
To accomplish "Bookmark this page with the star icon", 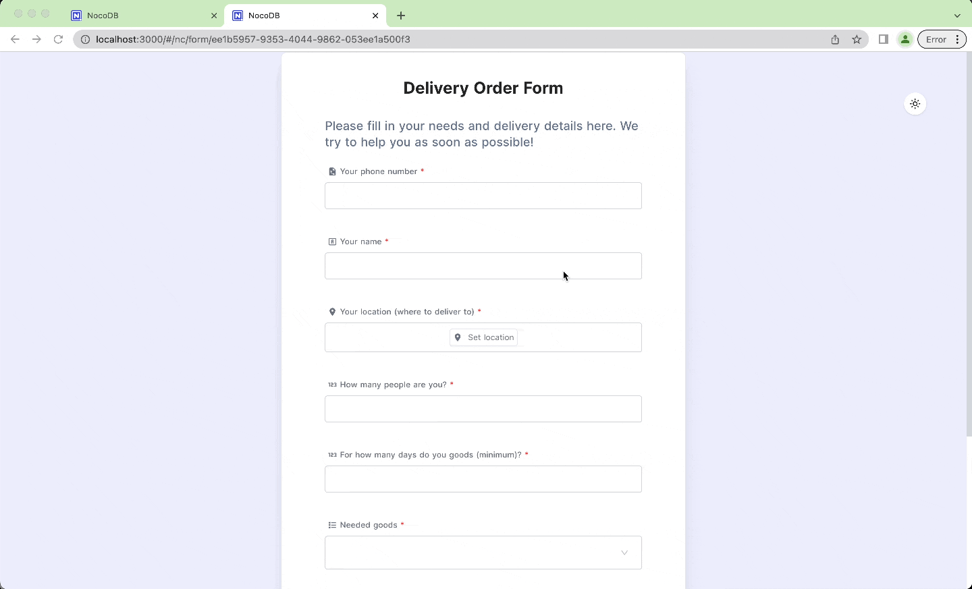I will tap(857, 39).
